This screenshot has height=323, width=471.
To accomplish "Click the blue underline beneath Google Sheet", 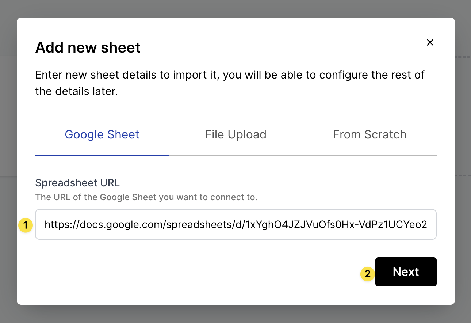I will 102,155.
